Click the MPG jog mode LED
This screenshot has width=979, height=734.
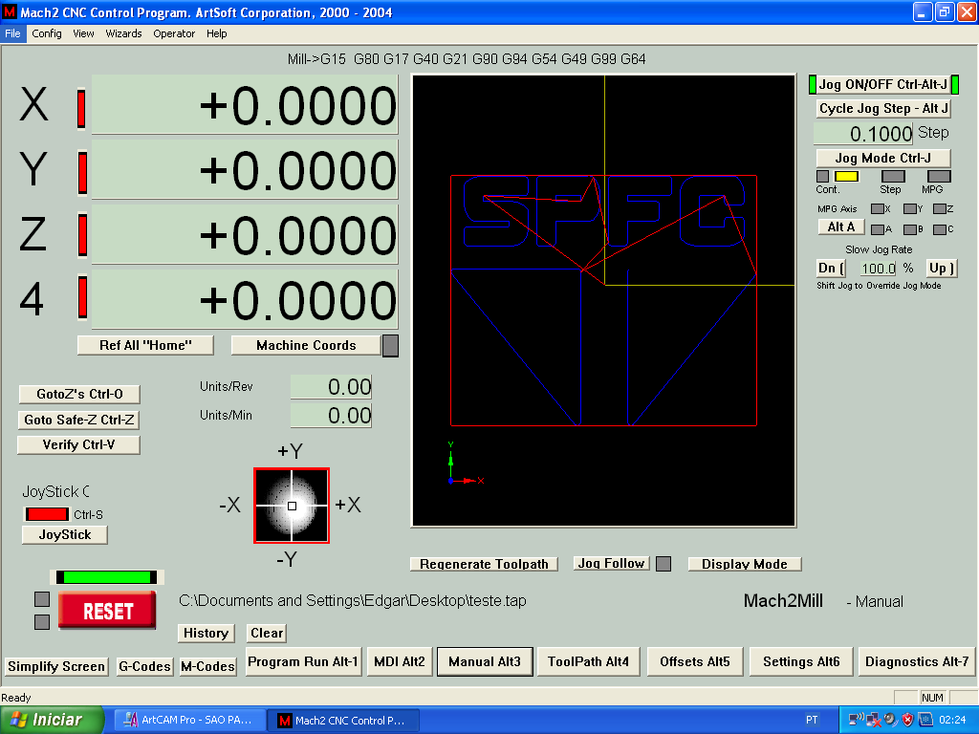pos(939,177)
